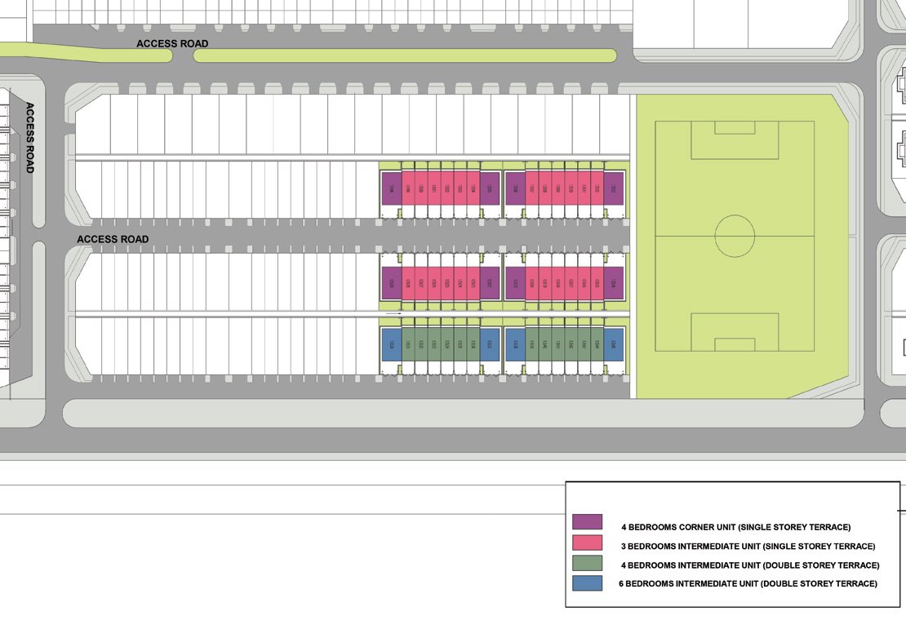Select the leftmost purple corner unit in top row
This screenshot has width=906, height=620.
[x=391, y=188]
